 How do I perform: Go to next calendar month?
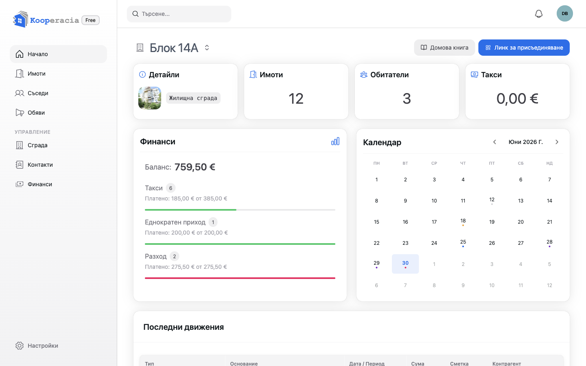(557, 142)
